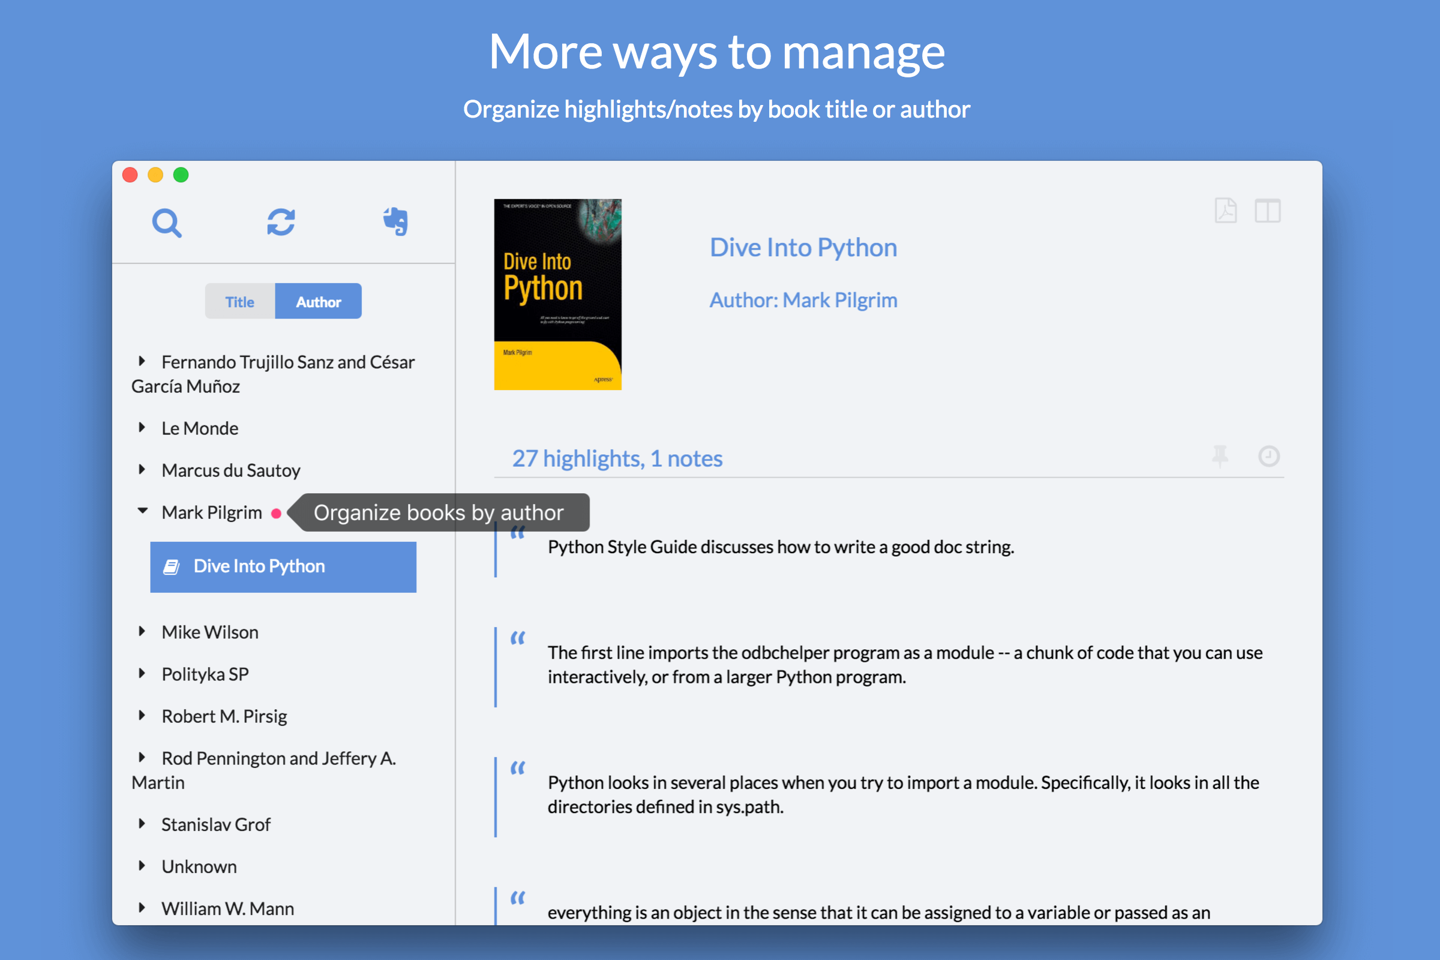This screenshot has height=960, width=1440.
Task: Expand the Le Monde author group
Action: (142, 427)
